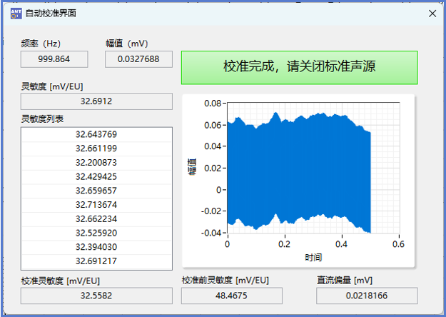Select list entry 32.643769
This screenshot has height=317, width=446.
(x=96, y=134)
